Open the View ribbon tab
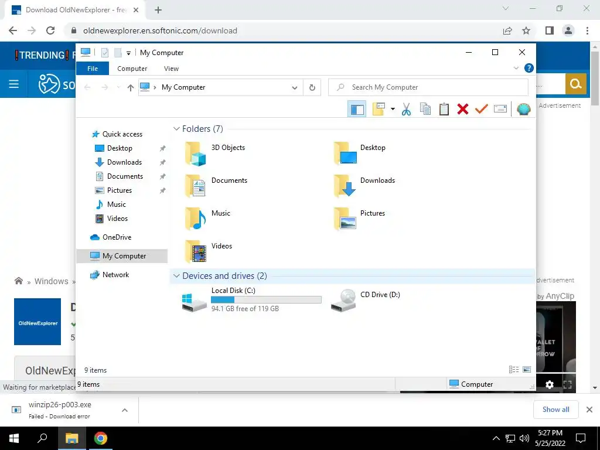600x450 pixels. [171, 69]
